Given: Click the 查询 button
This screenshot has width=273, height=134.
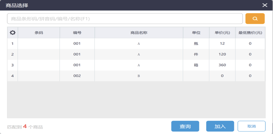Looking at the screenshot, I should pos(185,126).
